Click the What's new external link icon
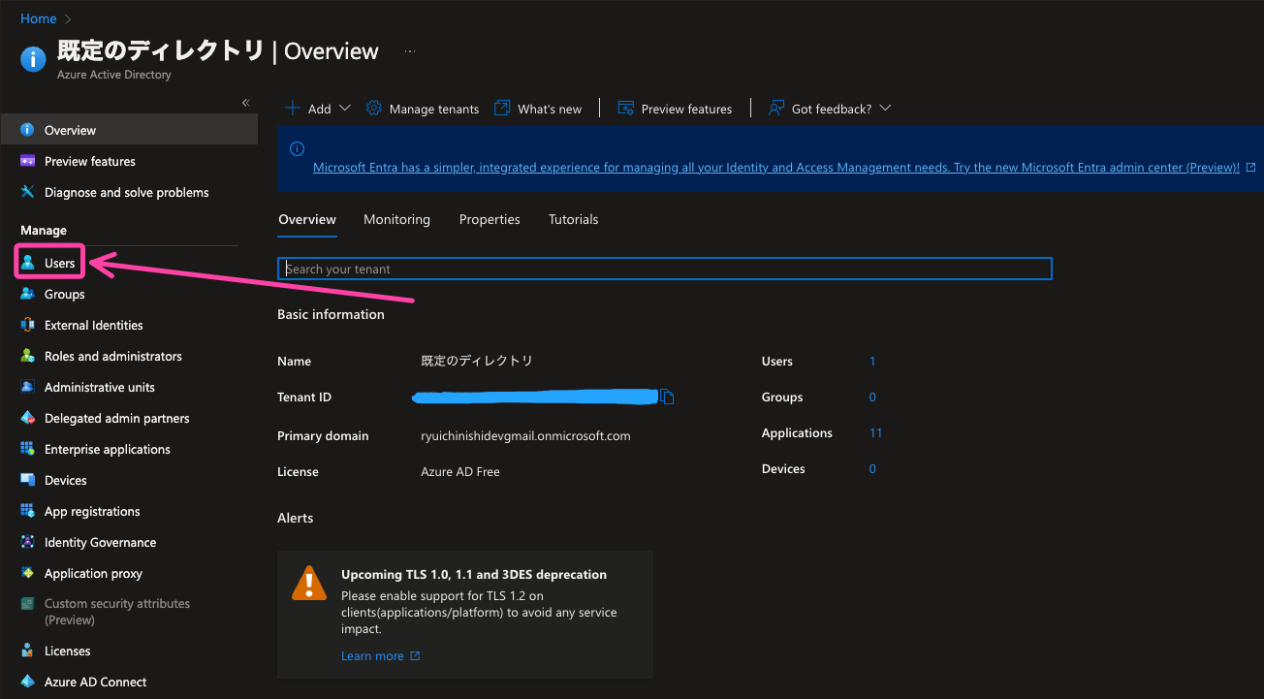 click(502, 108)
